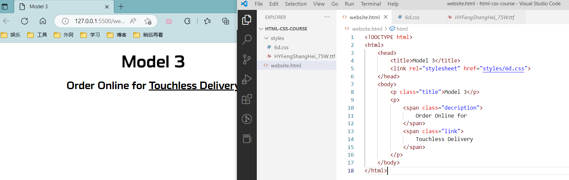Open the circular Git graph activity bar icon
The image size is (569, 180).
click(247, 119)
